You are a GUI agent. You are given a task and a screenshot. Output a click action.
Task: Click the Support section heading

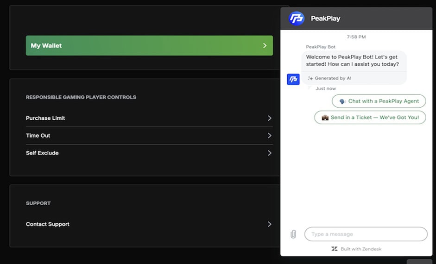tap(38, 203)
